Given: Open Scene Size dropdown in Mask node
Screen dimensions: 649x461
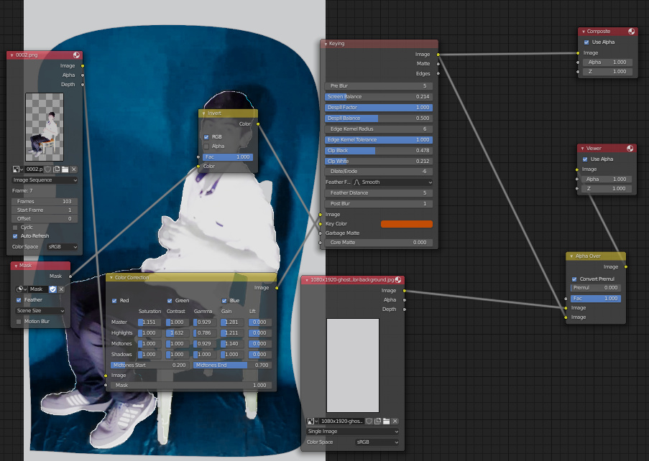Looking at the screenshot, I should pyautogui.click(x=40, y=311).
